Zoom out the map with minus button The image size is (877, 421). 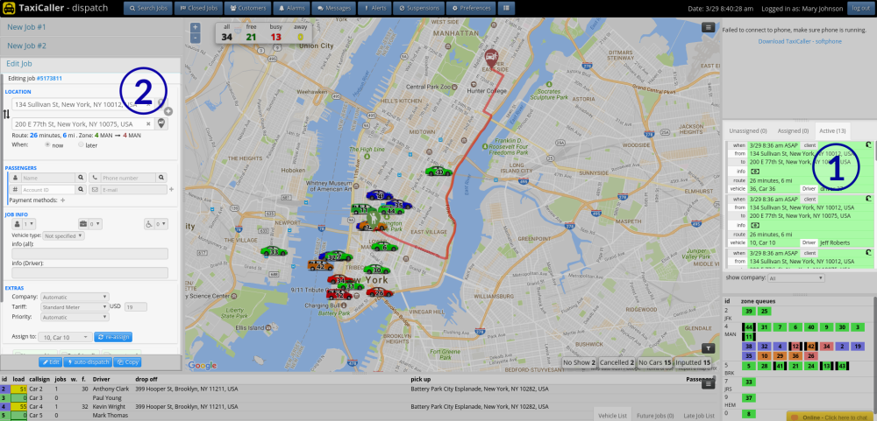[195, 38]
